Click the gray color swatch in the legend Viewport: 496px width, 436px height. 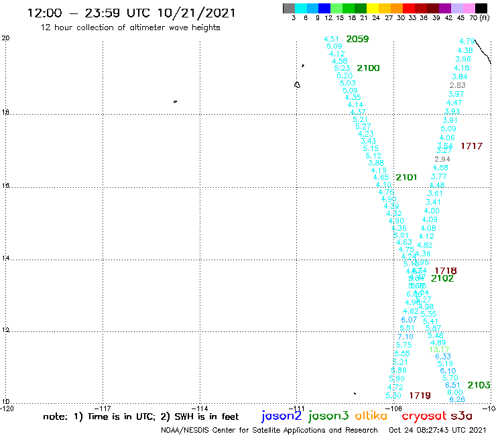(289, 8)
